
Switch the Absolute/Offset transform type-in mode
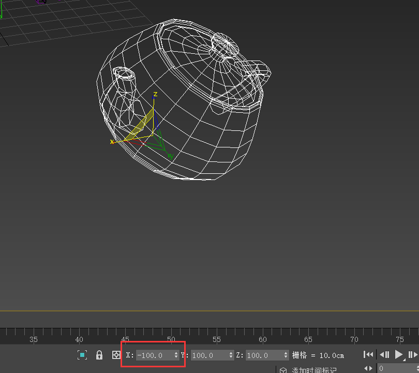116,355
